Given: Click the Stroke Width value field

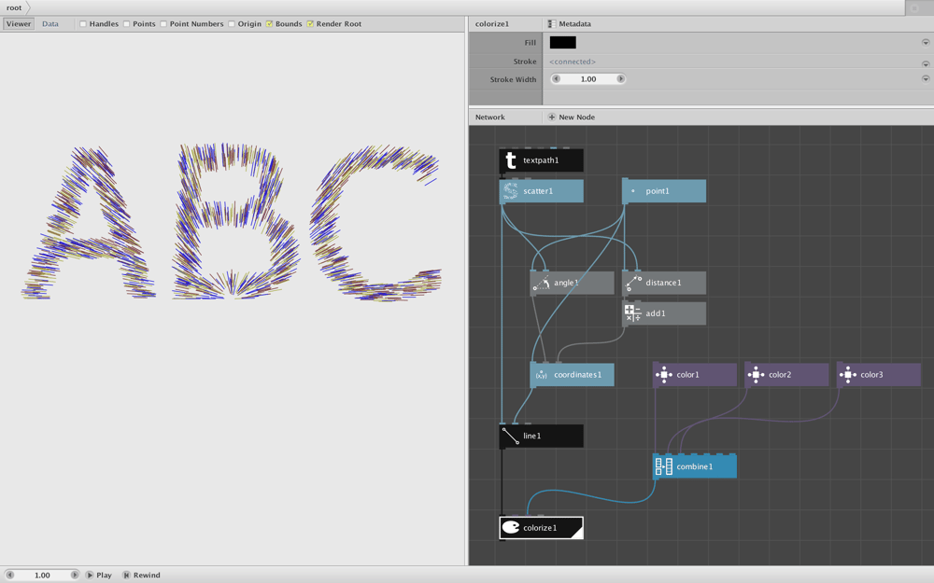Looking at the screenshot, I should [588, 78].
